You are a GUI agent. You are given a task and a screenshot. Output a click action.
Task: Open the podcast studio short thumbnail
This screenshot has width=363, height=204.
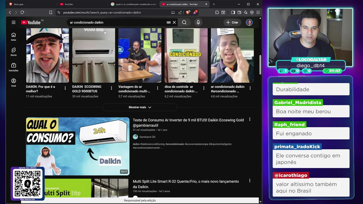tap(140, 55)
